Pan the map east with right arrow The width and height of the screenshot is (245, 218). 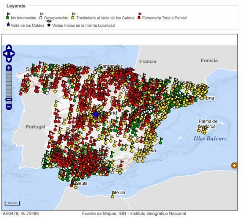click(13, 54)
